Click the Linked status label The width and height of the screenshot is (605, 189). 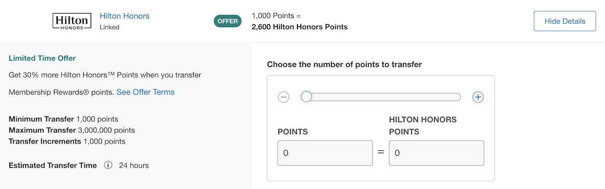[109, 27]
